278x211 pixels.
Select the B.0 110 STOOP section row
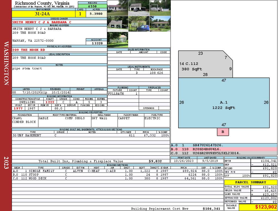118,175
